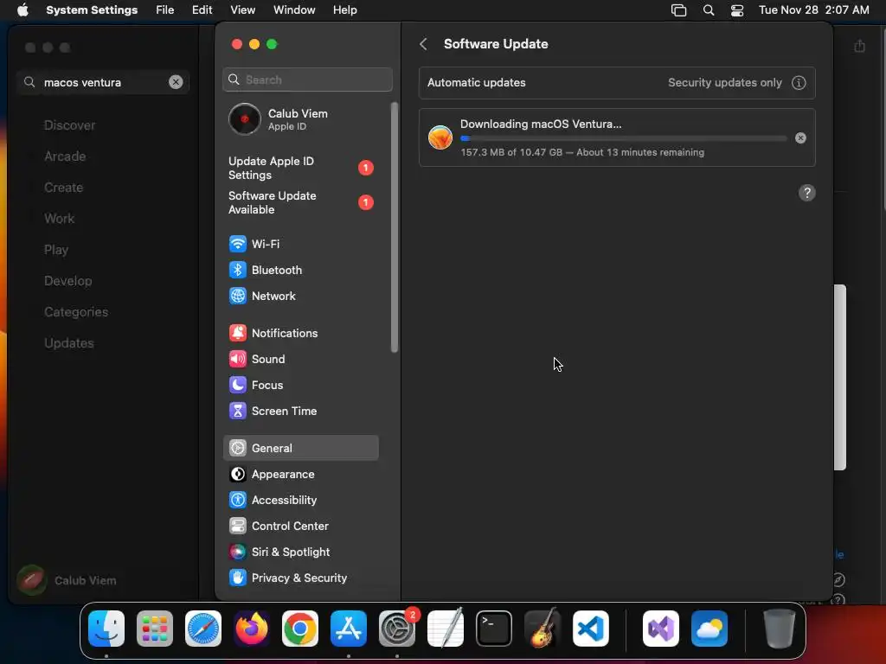Viewport: 886px width, 664px height.
Task: Click the Settings sidebar search field
Action: 307,80
